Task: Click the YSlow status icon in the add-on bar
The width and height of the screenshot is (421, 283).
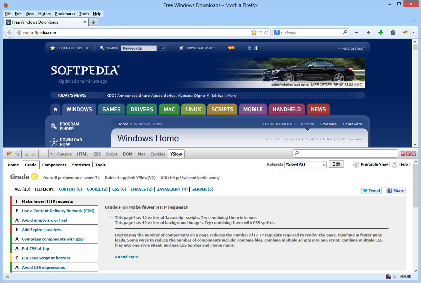Action: 389,277
